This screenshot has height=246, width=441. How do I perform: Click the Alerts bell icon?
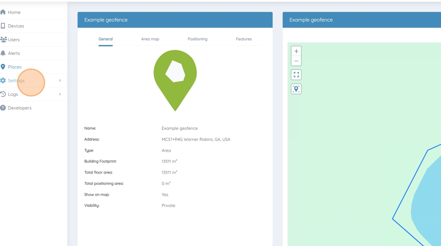tap(3, 53)
